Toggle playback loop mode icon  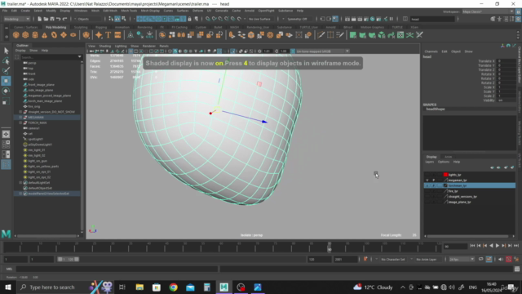click(480, 260)
